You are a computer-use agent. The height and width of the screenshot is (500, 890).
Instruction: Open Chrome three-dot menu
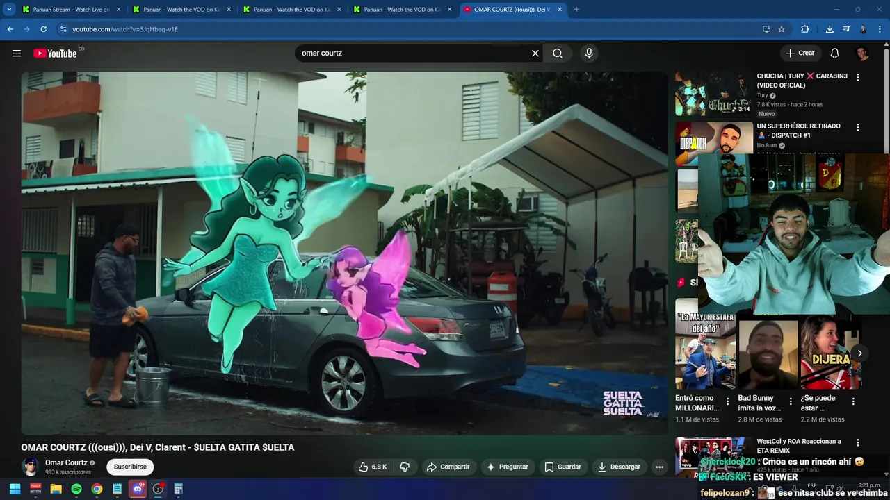880,29
